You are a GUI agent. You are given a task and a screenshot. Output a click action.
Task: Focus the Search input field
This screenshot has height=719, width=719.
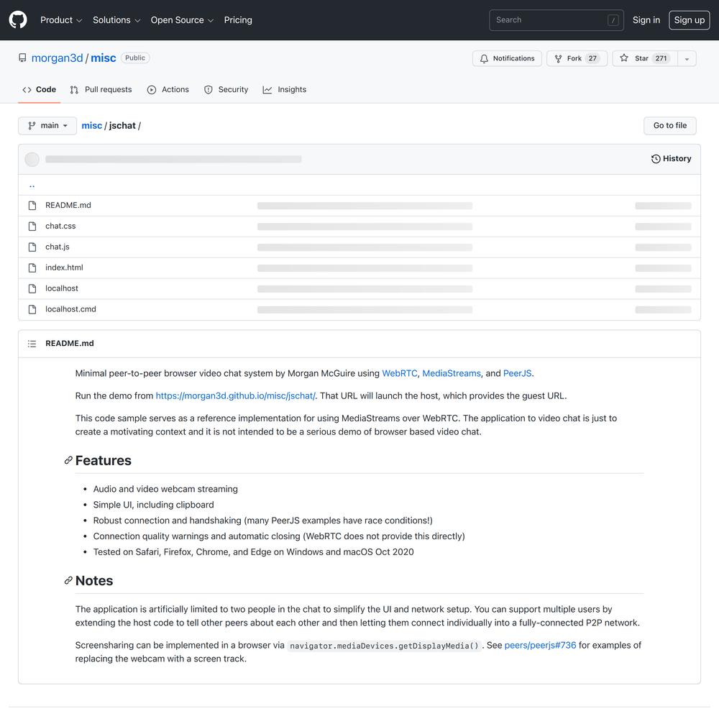[x=557, y=20]
